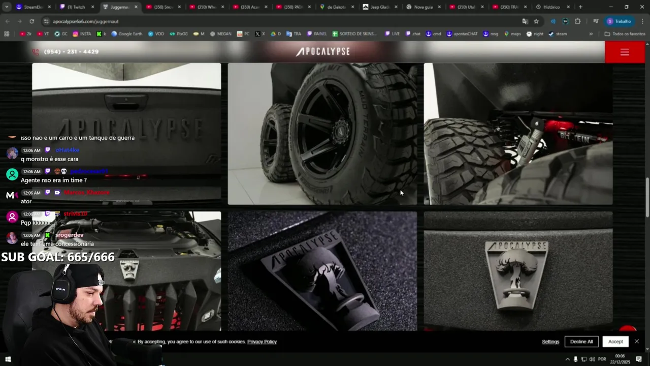Open the 2k YouTube bookmark
Screen dimensions: 650x366
click(x=25, y=34)
